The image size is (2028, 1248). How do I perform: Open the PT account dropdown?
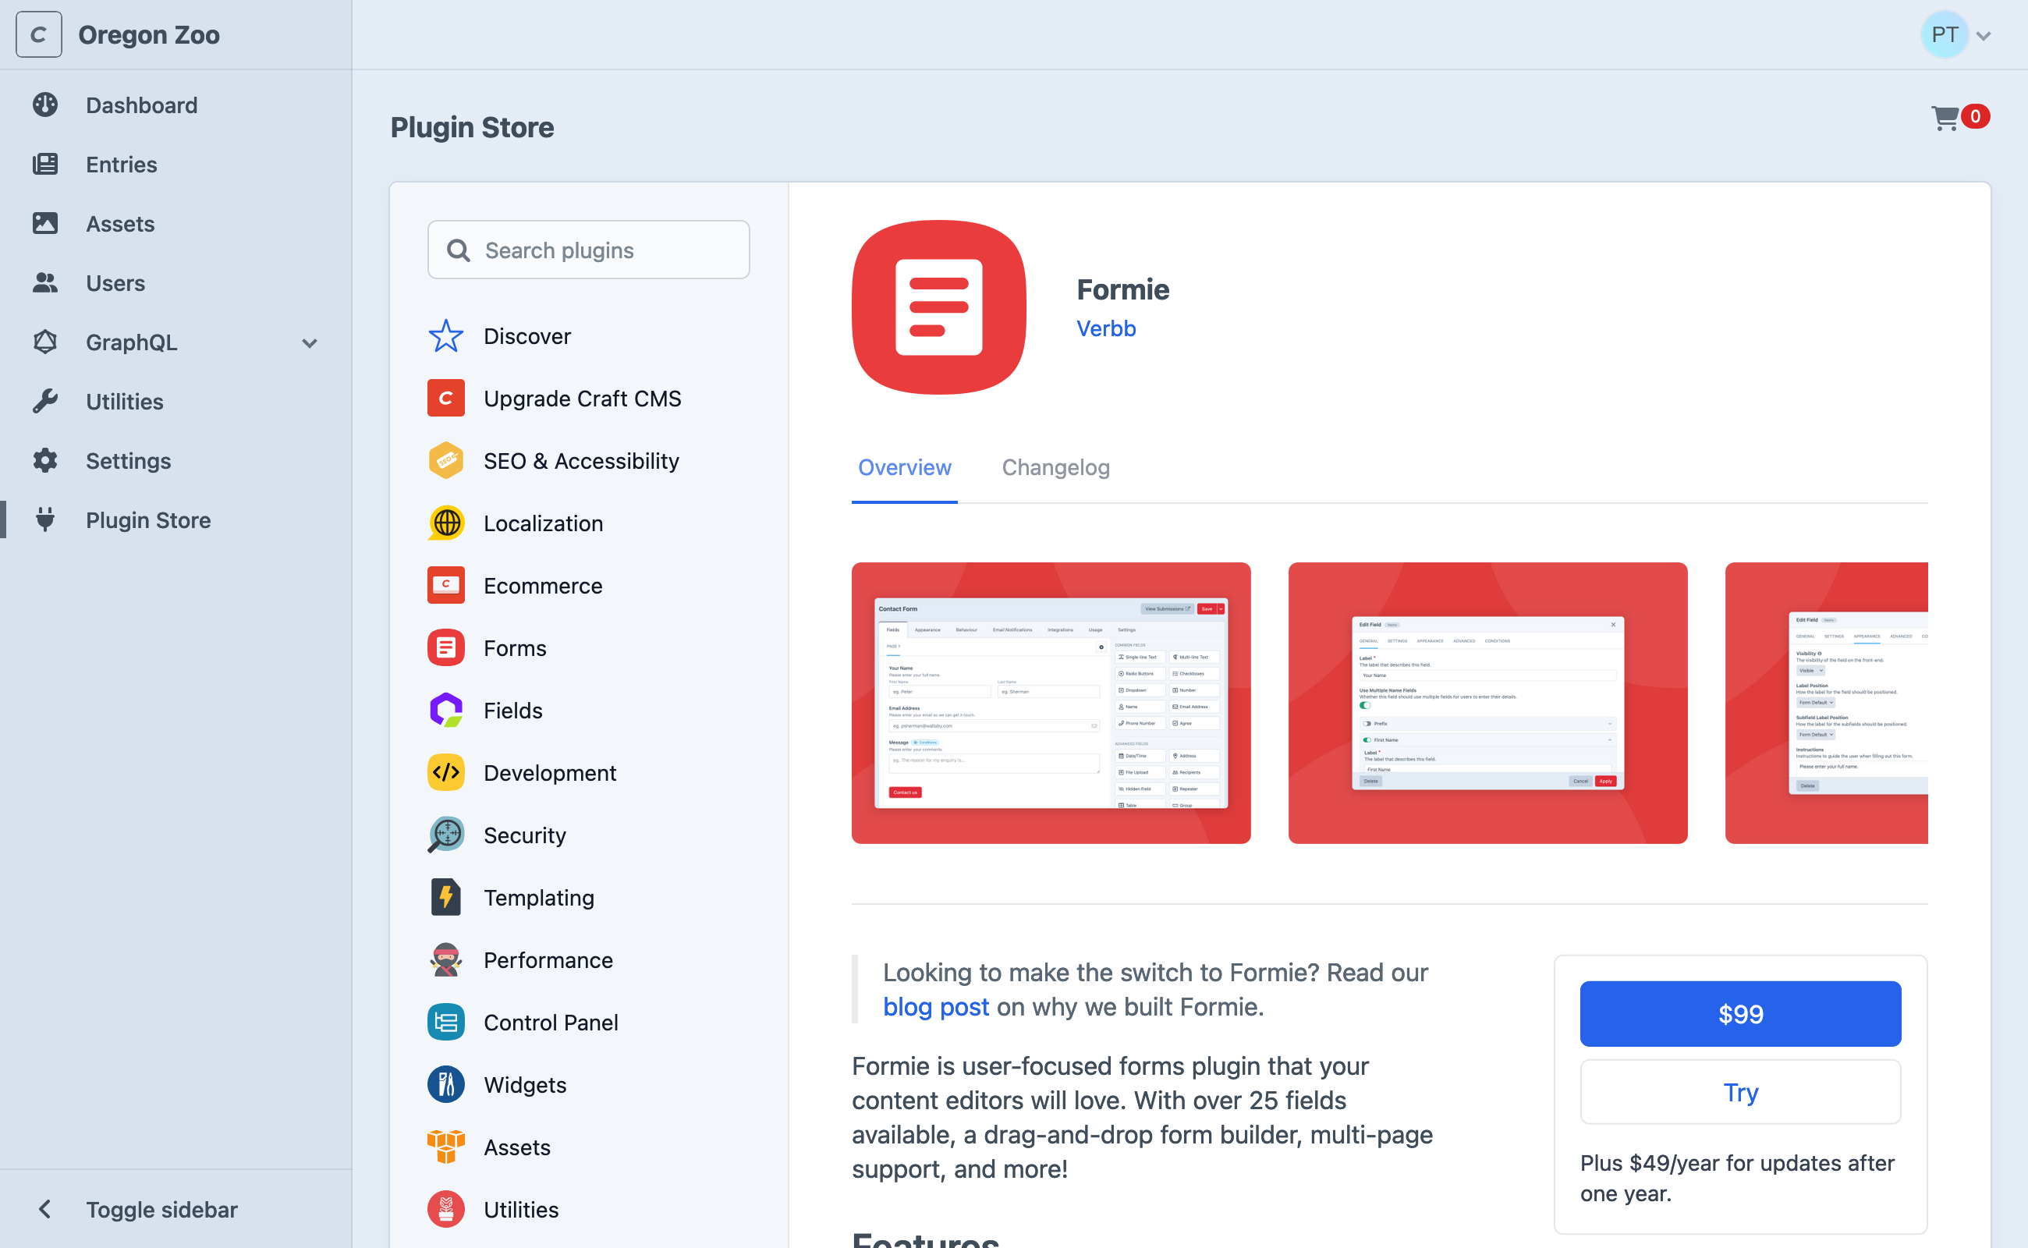(x=1958, y=34)
